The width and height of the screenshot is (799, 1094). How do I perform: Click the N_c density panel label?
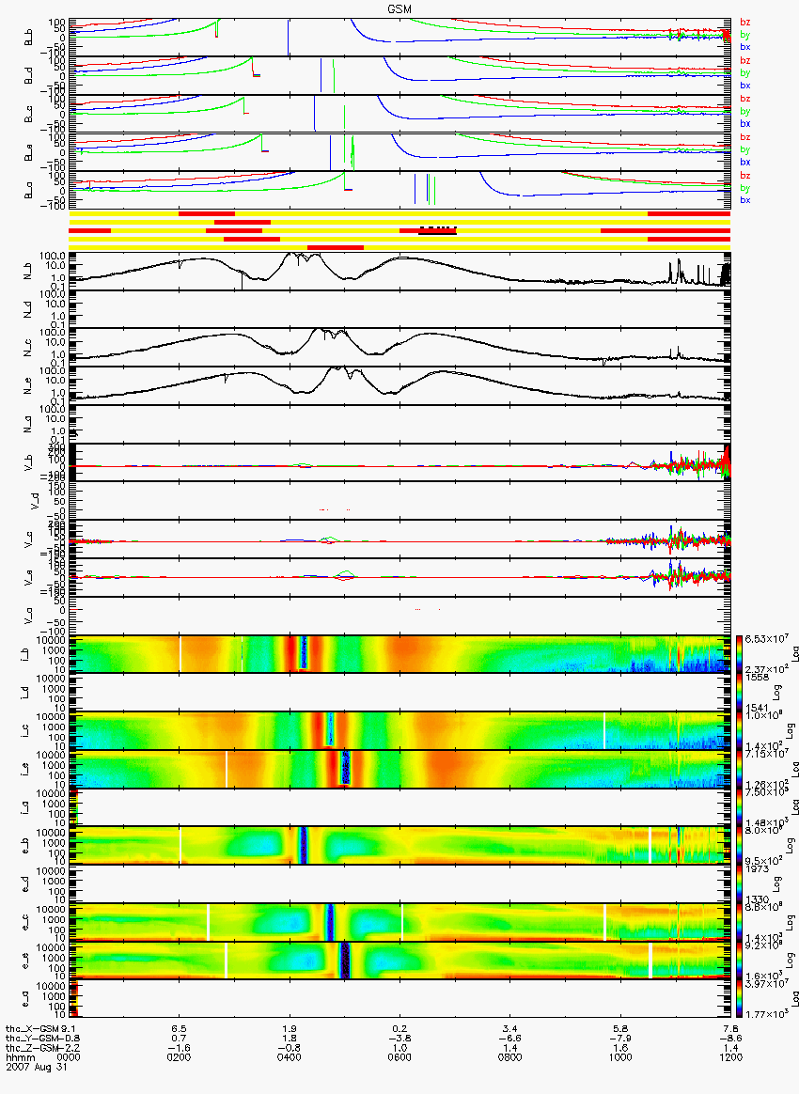pos(28,348)
